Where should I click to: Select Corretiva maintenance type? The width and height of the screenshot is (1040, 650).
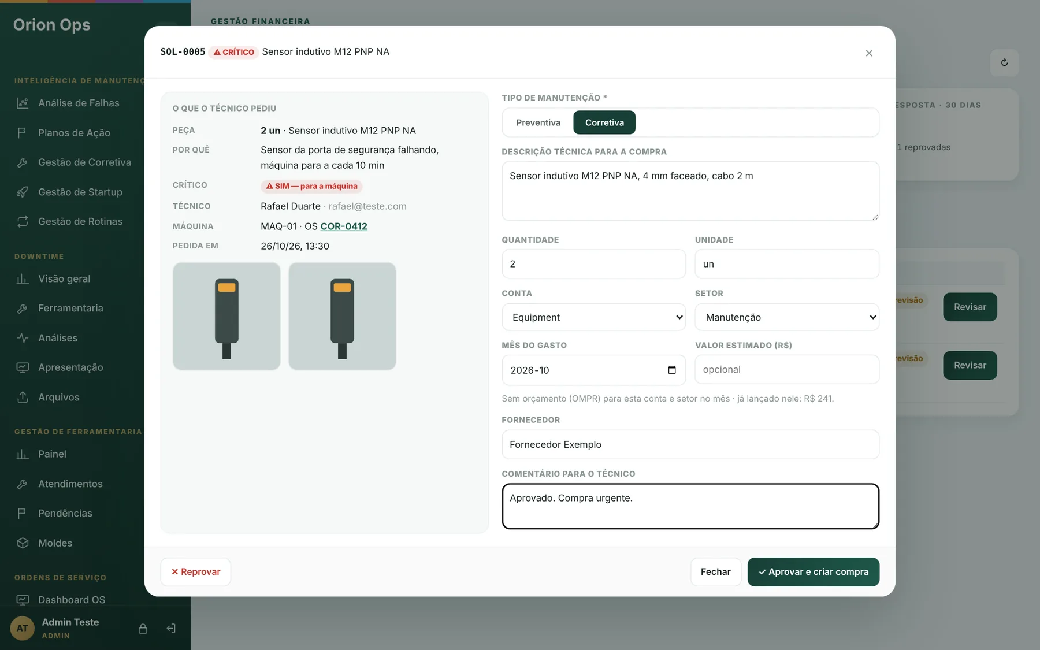pos(604,122)
